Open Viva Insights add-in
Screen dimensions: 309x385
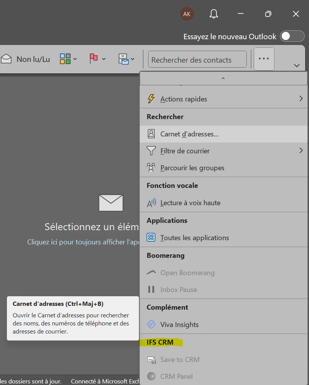(x=223, y=325)
